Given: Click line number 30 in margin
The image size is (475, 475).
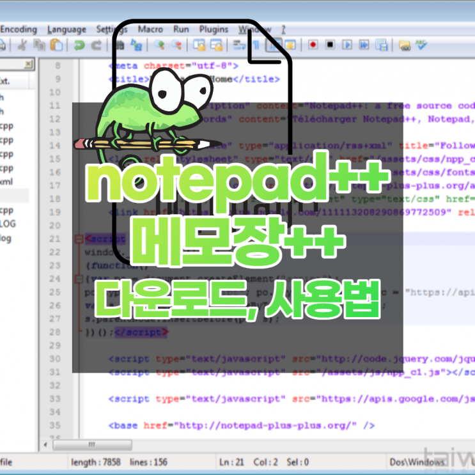Looking at the screenshot, I should [55, 359].
